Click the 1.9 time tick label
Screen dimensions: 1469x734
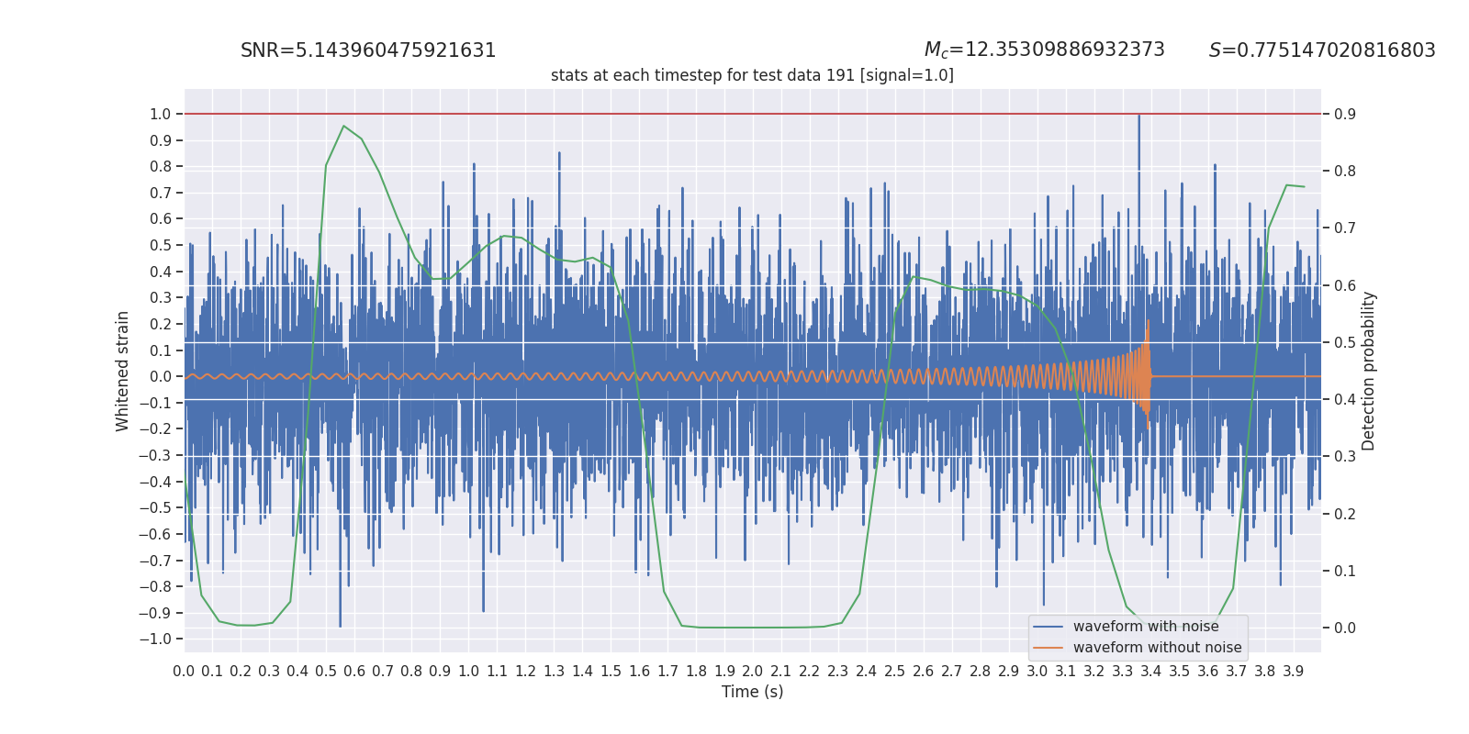pyautogui.click(x=724, y=671)
